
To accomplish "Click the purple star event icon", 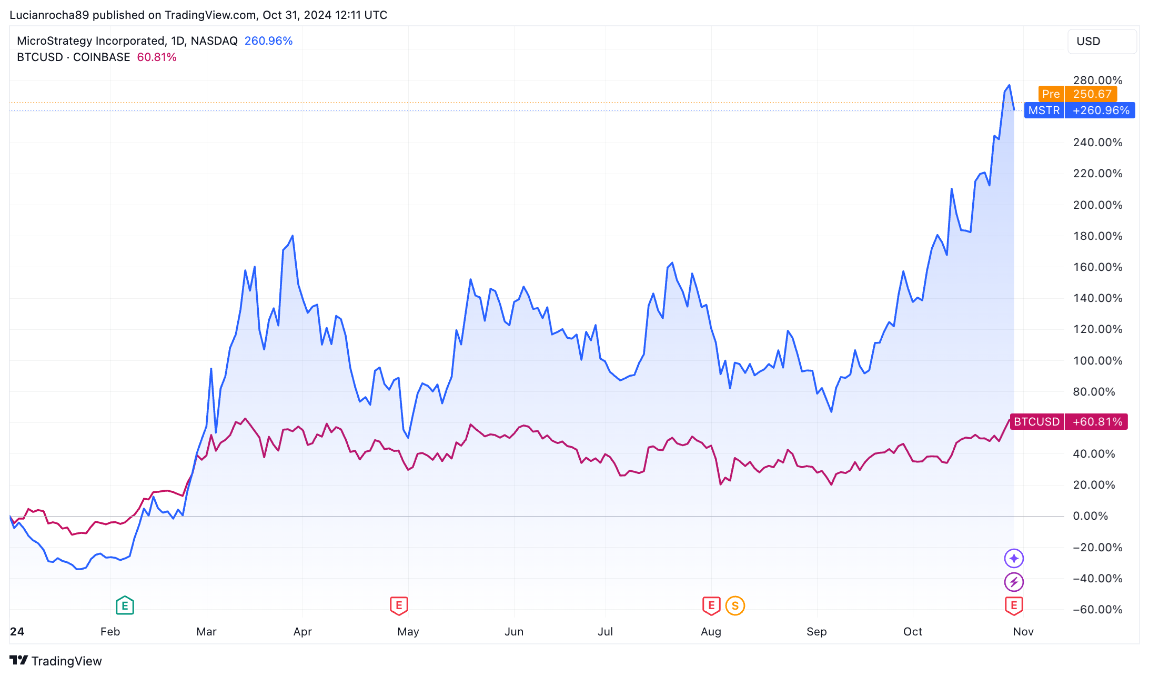I will coord(1014,558).
